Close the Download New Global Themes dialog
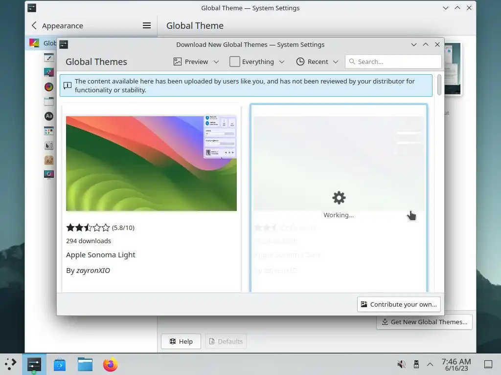Screen dimensions: 501x375 coord(437,44)
